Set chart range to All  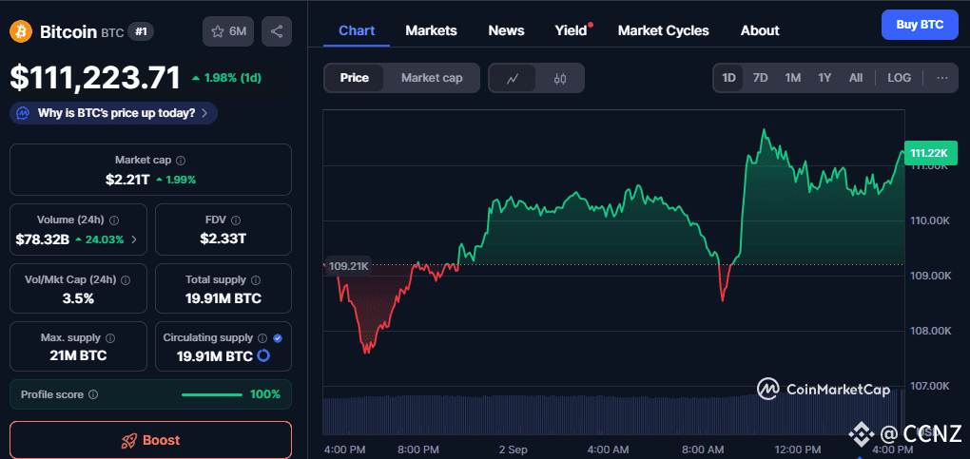tap(856, 78)
